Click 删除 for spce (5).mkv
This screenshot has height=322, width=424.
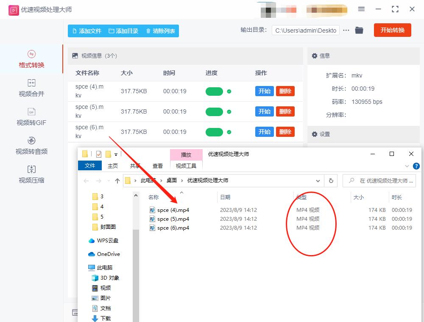tap(285, 111)
